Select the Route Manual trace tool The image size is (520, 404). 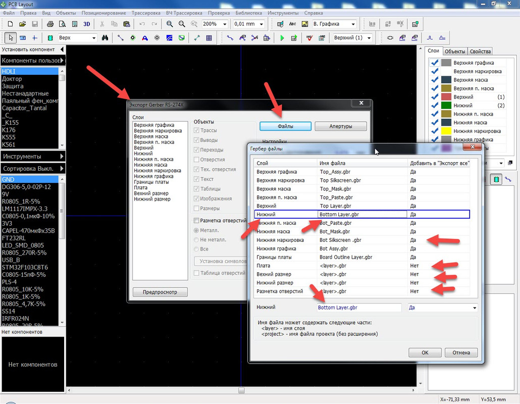tap(230, 38)
